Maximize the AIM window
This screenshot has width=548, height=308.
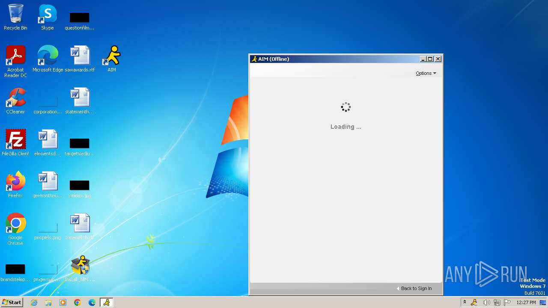430,59
